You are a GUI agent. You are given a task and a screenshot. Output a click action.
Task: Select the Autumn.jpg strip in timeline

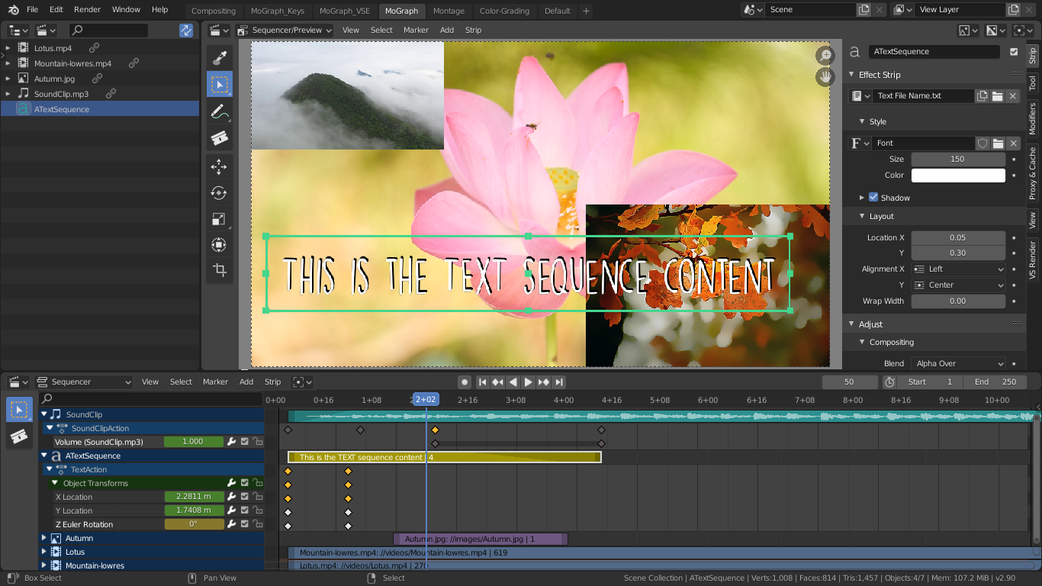pos(481,539)
